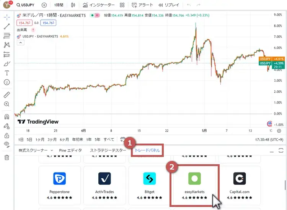Collapse the indicator legend with chevron

(x=21, y=43)
